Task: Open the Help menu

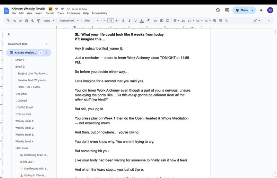Action: click(86, 13)
